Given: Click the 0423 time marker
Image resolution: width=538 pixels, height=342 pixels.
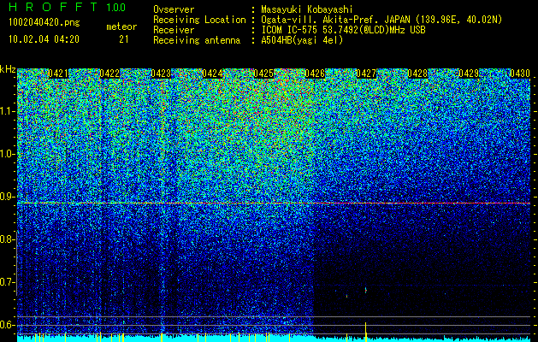Looking at the screenshot, I should coord(161,74).
